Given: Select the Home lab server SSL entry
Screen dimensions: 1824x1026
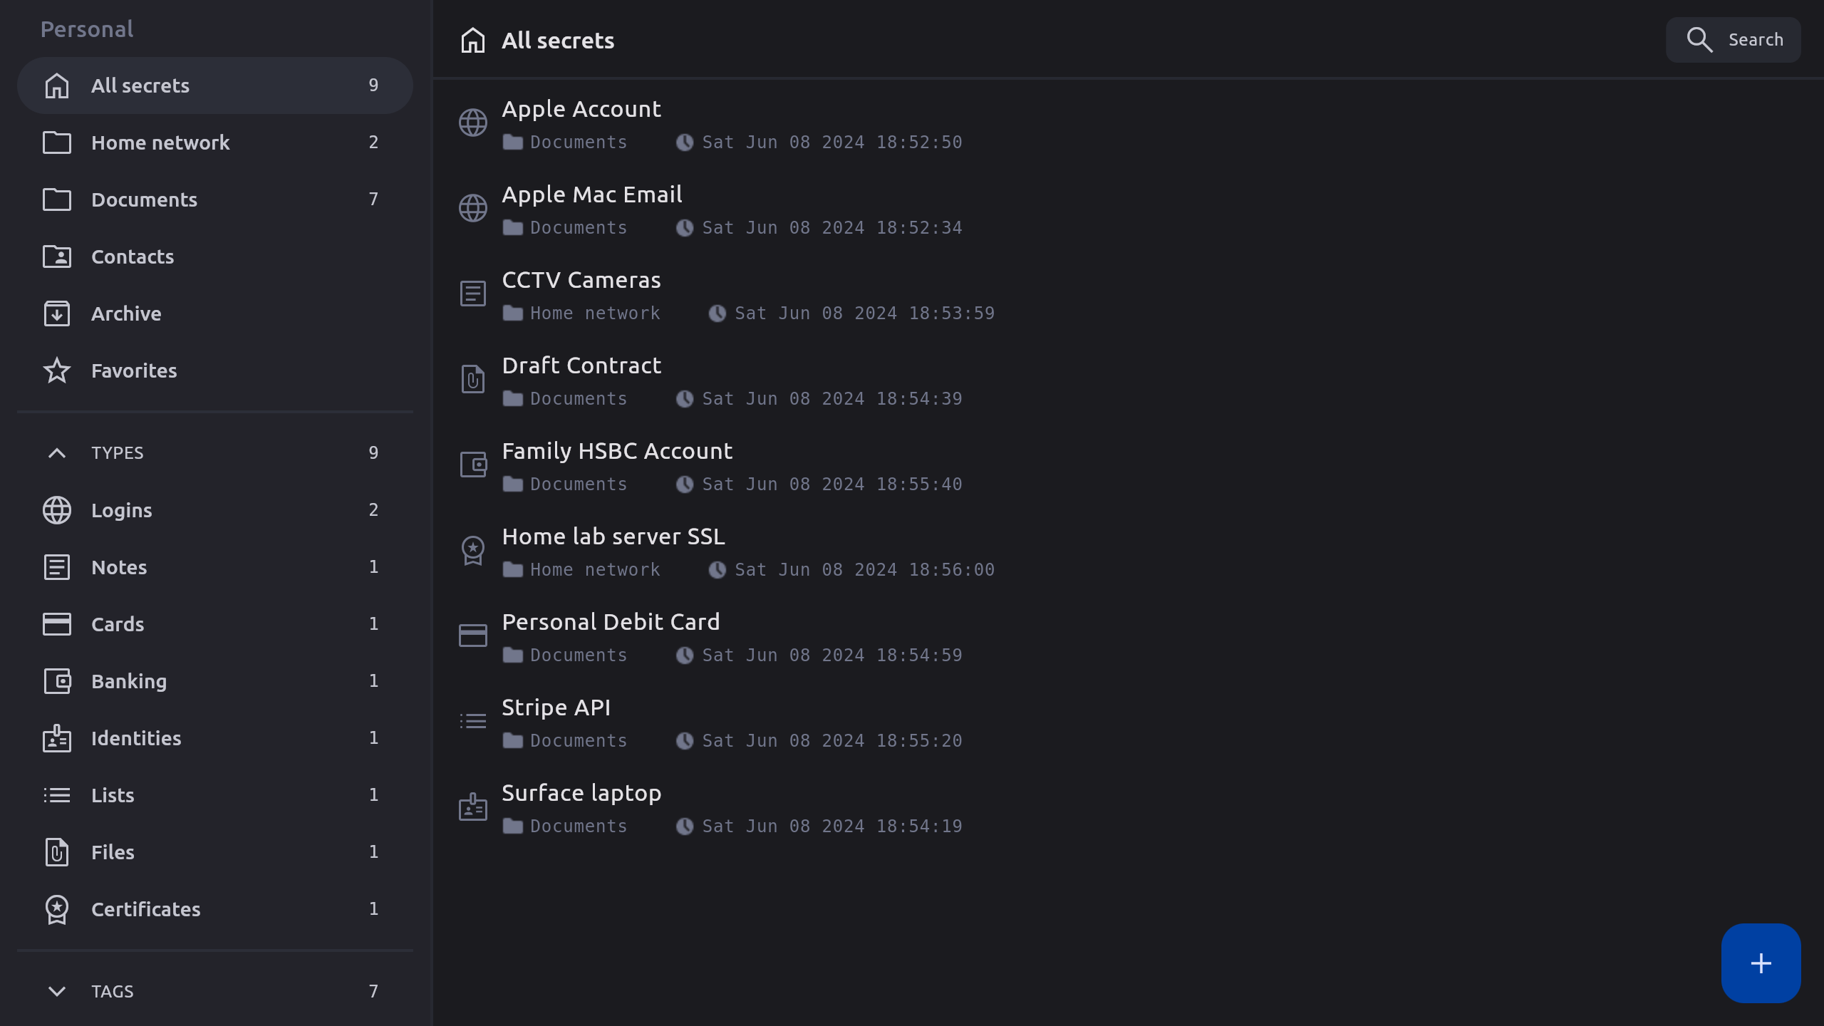Looking at the screenshot, I should coord(613,537).
